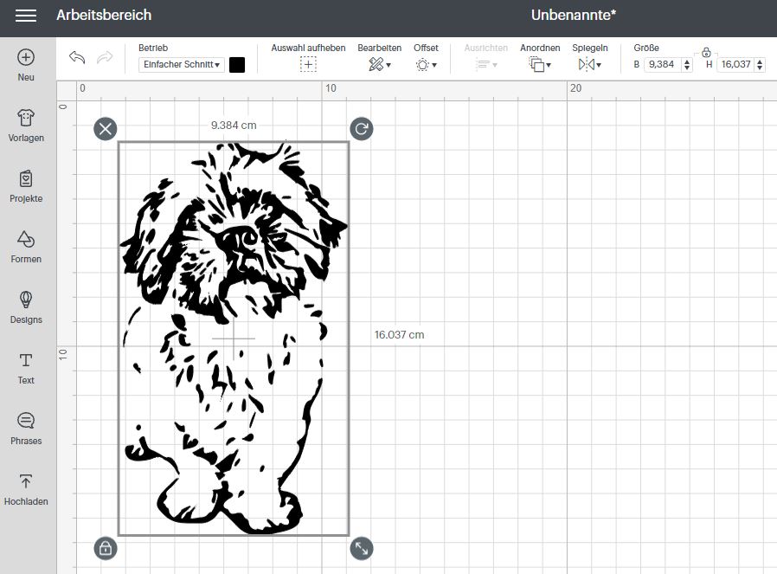Open the Vorlagen templates panel
Image resolution: width=777 pixels, height=574 pixels.
coord(26,119)
